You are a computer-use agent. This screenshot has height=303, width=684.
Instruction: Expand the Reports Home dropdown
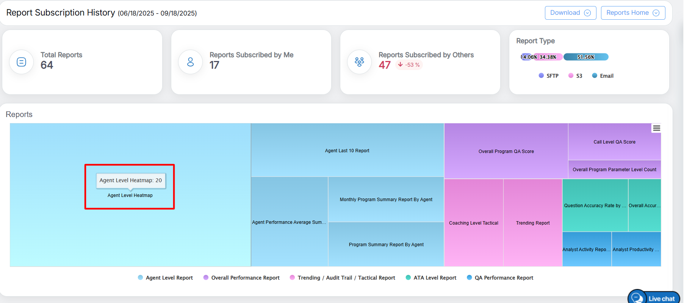point(633,13)
